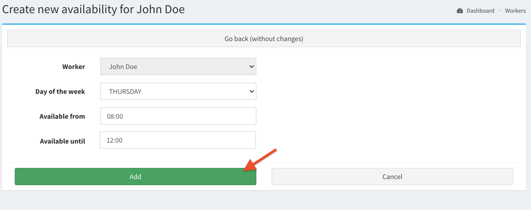
Task: Select the Day of the week label
Action: 60,92
